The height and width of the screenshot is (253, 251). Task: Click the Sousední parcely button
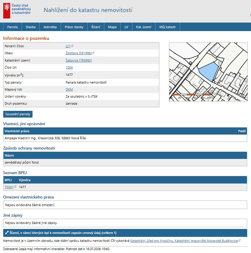coord(18,114)
